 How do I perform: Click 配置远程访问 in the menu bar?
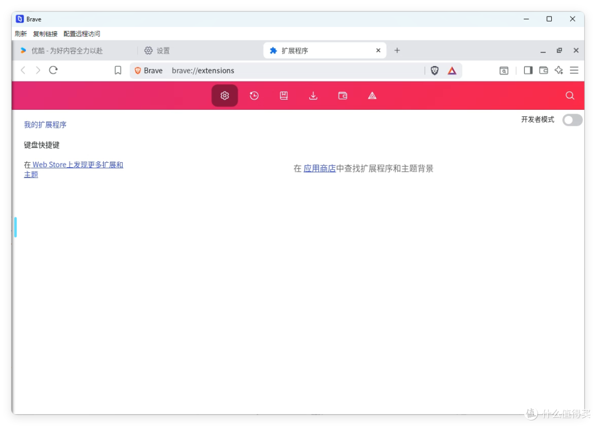pos(82,34)
